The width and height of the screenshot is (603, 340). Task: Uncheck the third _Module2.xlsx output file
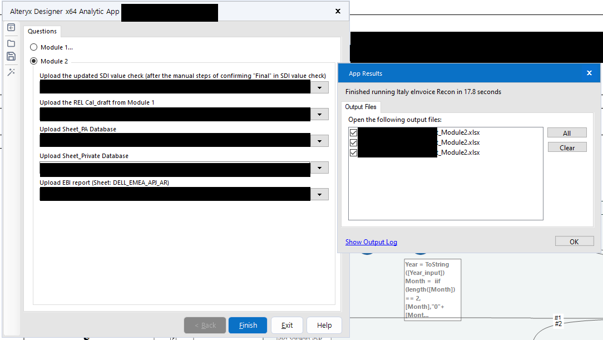click(353, 152)
